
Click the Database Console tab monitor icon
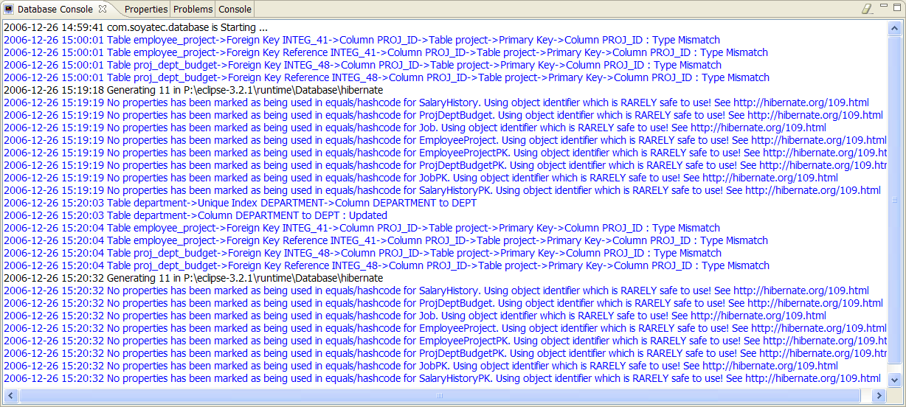[8, 10]
